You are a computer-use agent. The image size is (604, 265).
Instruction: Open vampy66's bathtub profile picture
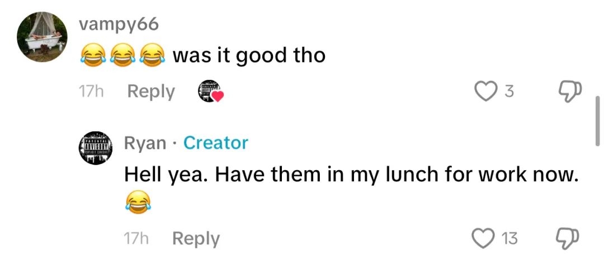point(42,37)
